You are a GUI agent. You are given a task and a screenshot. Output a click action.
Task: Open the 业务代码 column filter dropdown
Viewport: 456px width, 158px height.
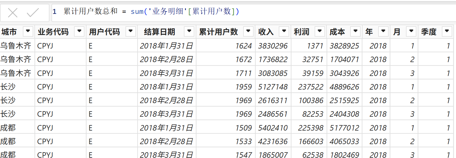79,31
